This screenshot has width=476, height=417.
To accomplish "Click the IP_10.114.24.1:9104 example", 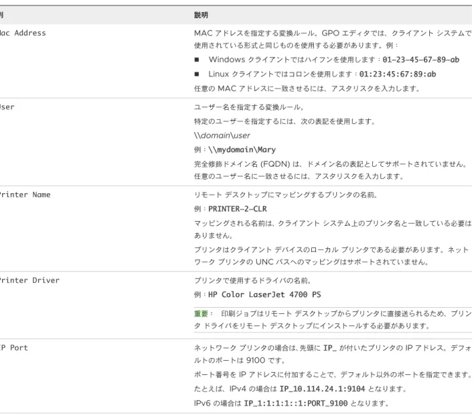I will (322, 389).
